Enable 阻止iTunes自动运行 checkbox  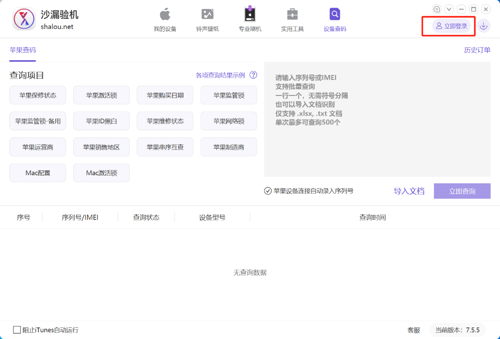[17, 330]
